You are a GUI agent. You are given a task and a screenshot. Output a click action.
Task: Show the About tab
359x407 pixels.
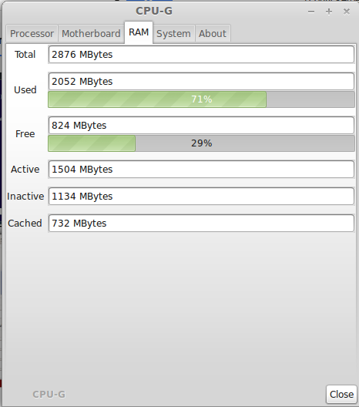pyautogui.click(x=213, y=33)
